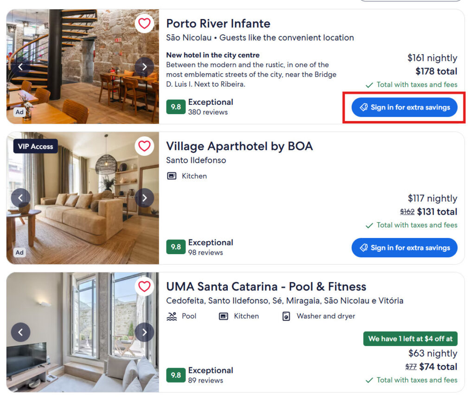Toggle the heart icon on UMA Santa Catarina
475x397 pixels.
coord(145,287)
